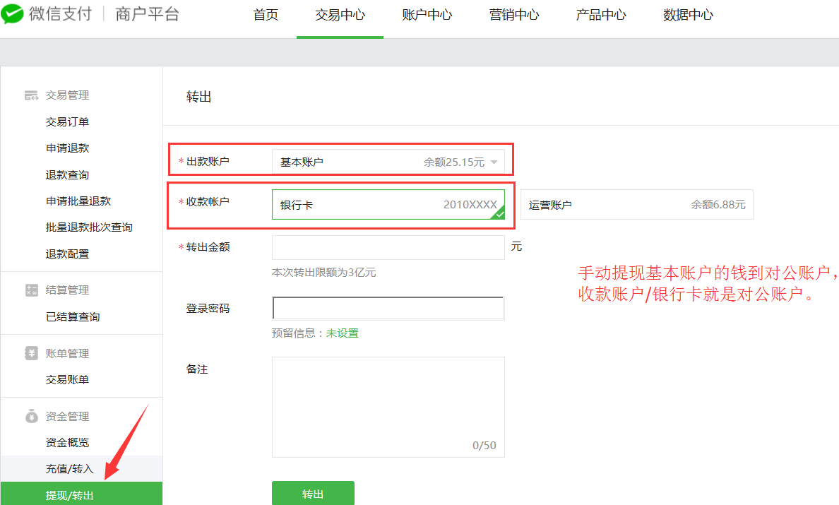The image size is (839, 505).
Task: Select 提现/转出 highlighted sidebar item
Action: click(81, 494)
